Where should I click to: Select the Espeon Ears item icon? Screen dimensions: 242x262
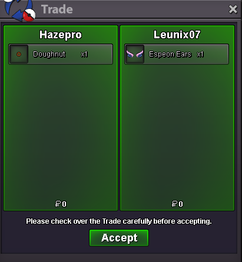[x=135, y=54]
